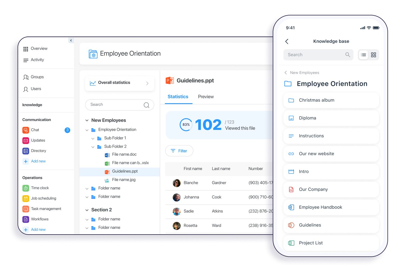
Task: Switch to list view on mobile
Action: (x=363, y=55)
